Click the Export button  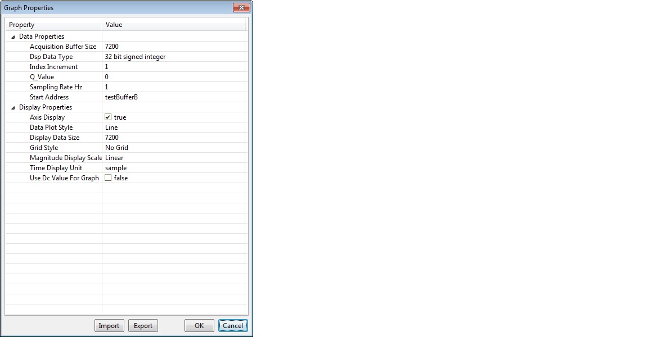[143, 326]
